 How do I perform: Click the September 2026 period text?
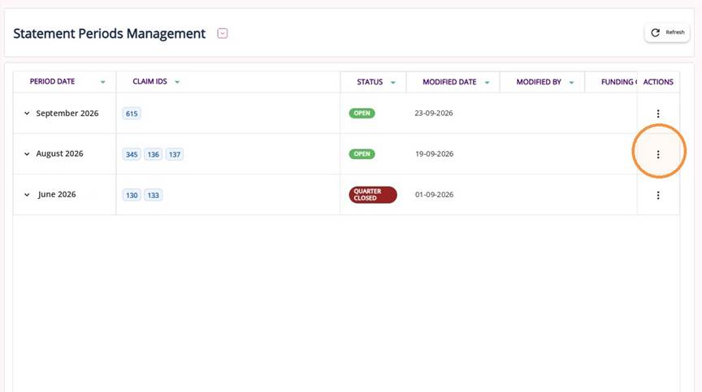pos(67,113)
